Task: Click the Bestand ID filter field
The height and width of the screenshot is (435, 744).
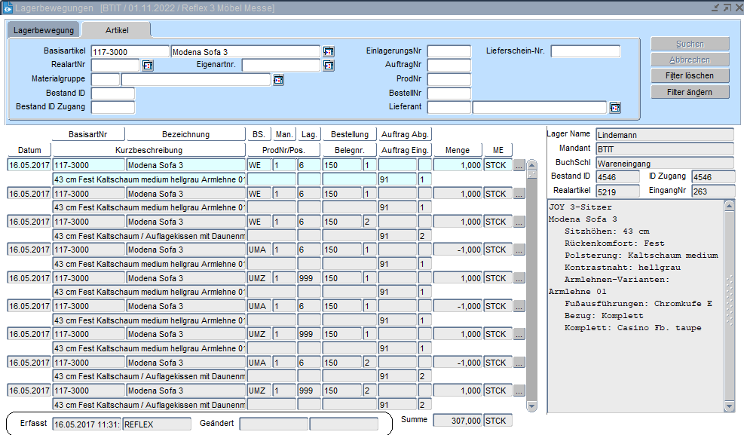Action: pyautogui.click(x=112, y=93)
